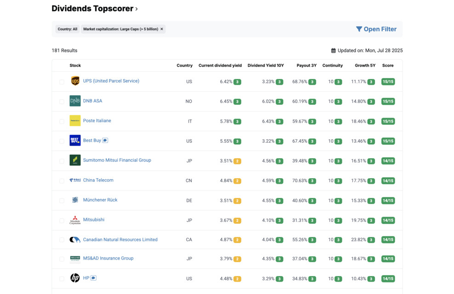Click the Münchener Rück logo icon
The width and height of the screenshot is (454, 294).
(x=75, y=200)
